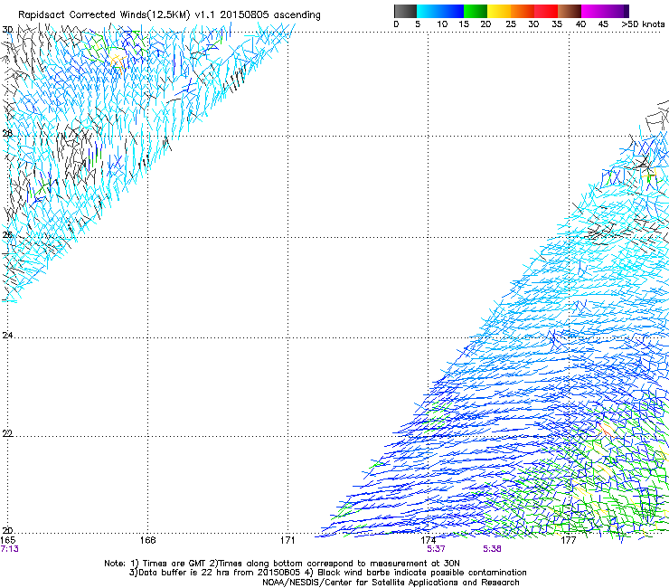Click the latitude label '22' on left axis
Screen dimensions: 669x588
[x=7, y=433]
